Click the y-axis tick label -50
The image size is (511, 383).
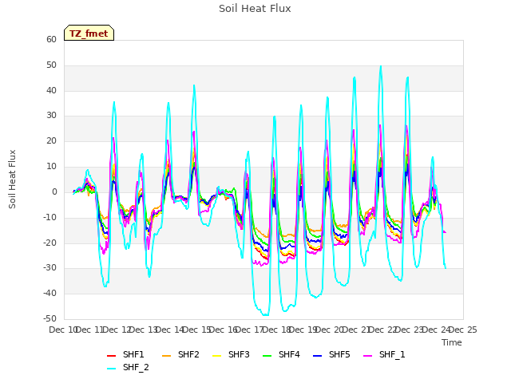coord(50,319)
